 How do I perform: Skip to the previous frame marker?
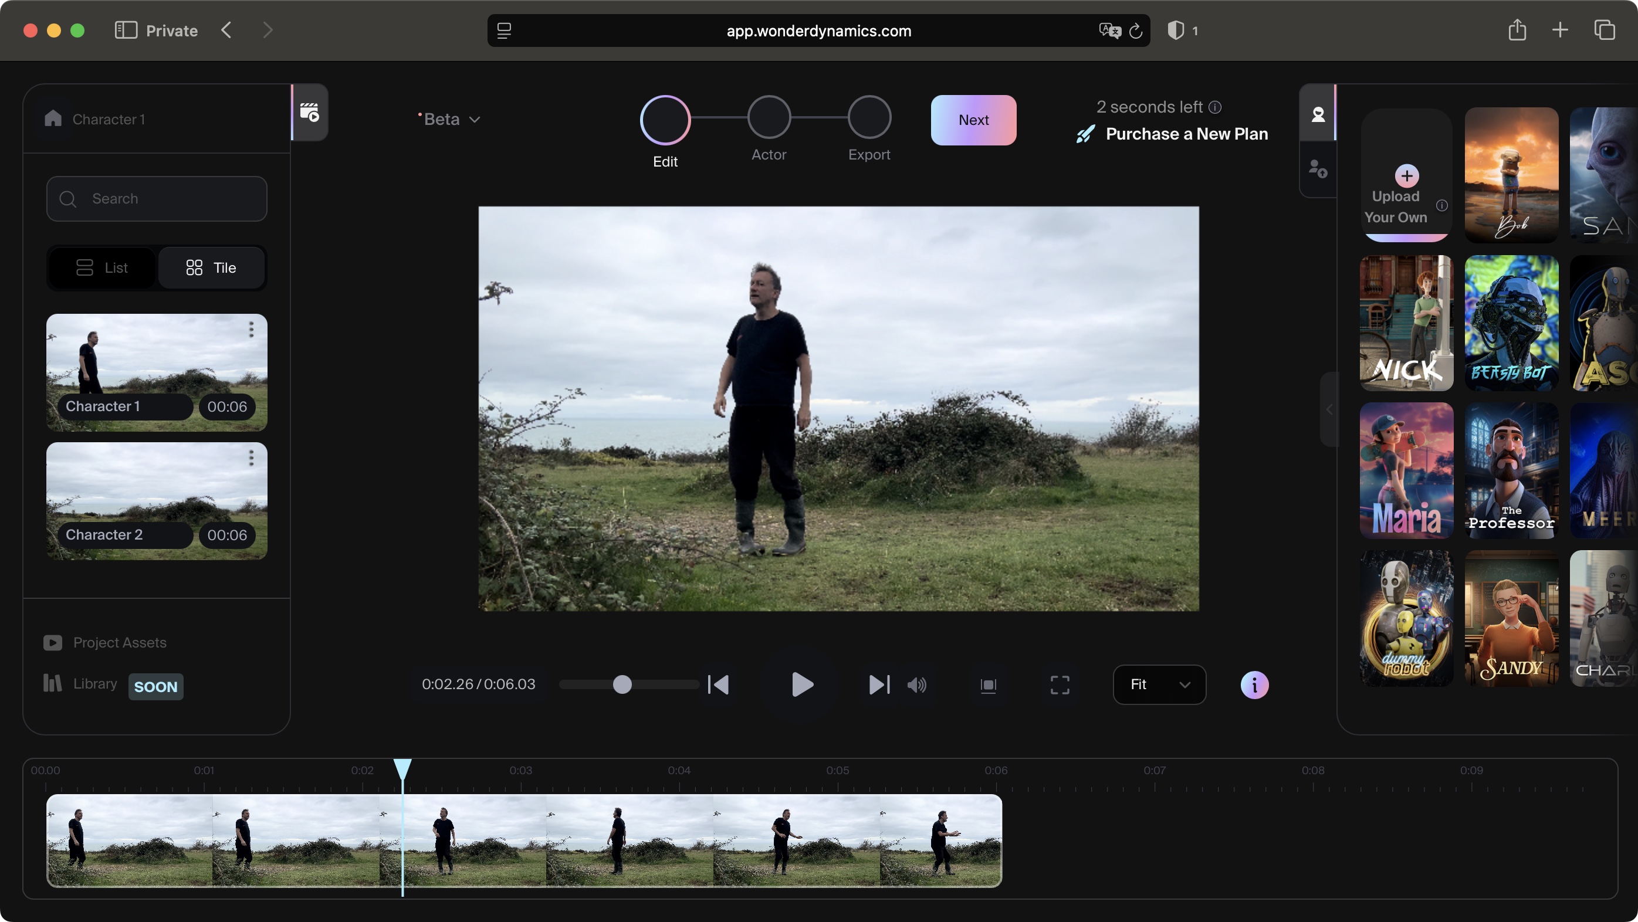719,685
